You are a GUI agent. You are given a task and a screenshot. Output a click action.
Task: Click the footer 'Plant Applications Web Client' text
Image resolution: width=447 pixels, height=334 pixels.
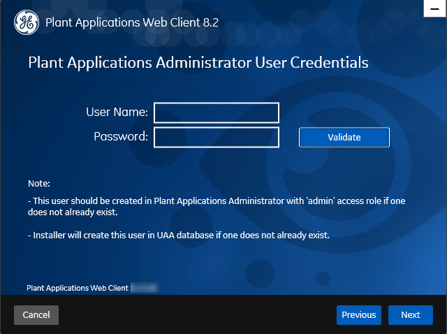[78, 288]
